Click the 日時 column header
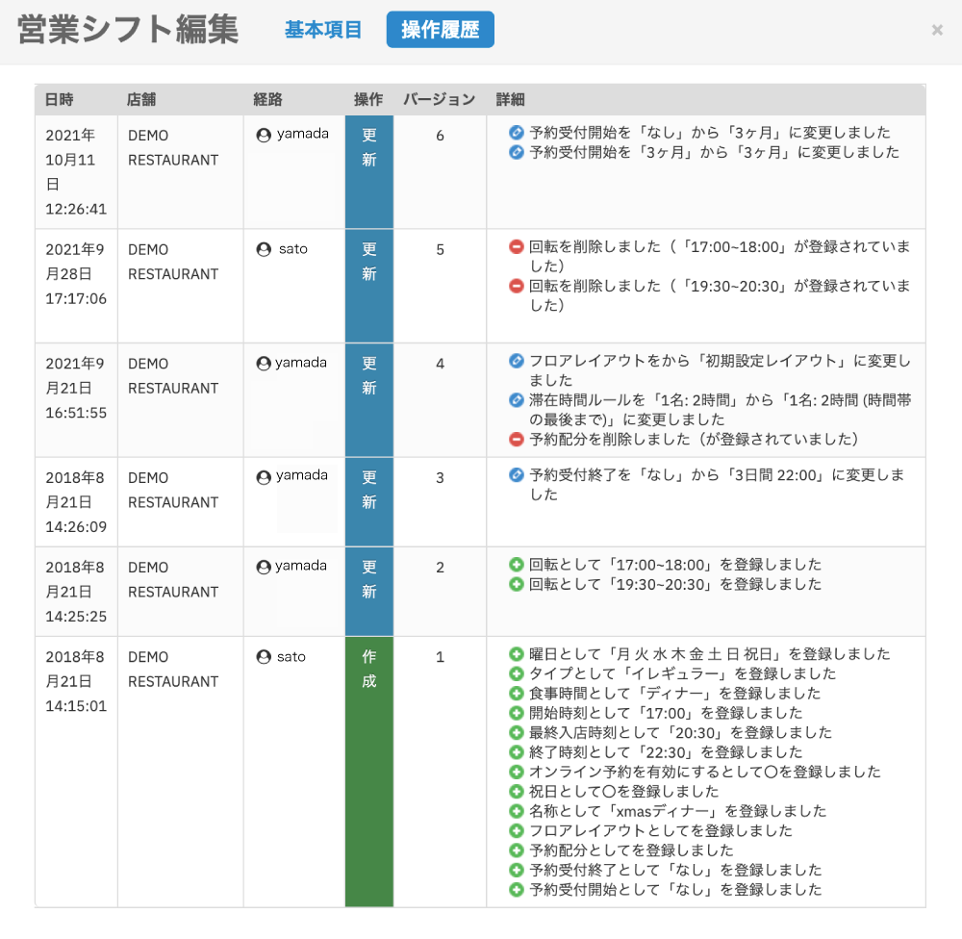Screen dimensions: 962x939 pyautogui.click(x=60, y=99)
